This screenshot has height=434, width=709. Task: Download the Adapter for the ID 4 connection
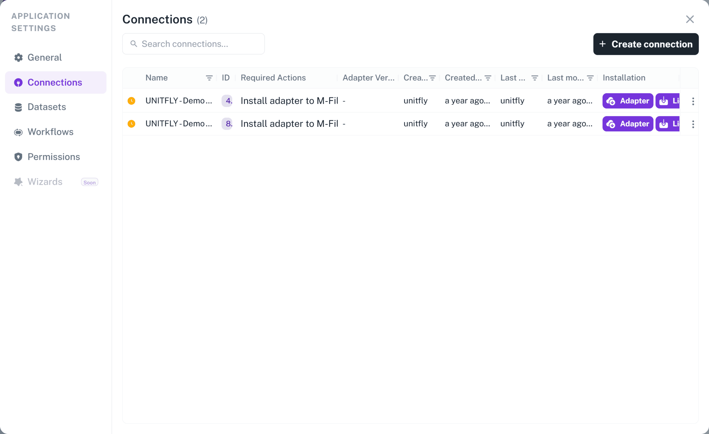pos(628,101)
